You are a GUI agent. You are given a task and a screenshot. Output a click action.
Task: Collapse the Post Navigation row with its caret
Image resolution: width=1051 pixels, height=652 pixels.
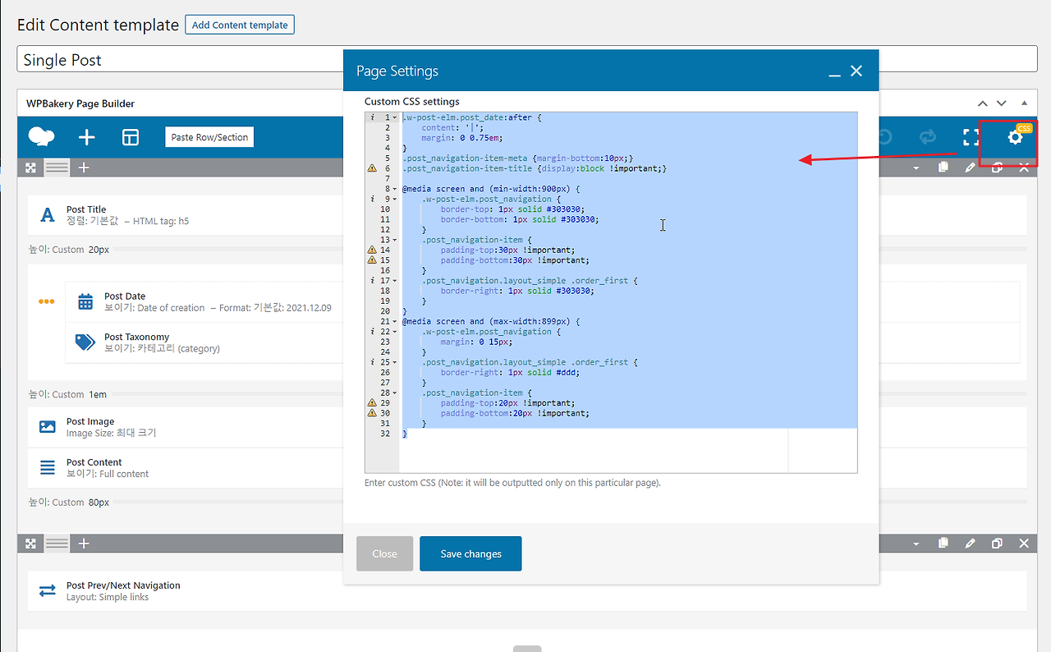[916, 544]
